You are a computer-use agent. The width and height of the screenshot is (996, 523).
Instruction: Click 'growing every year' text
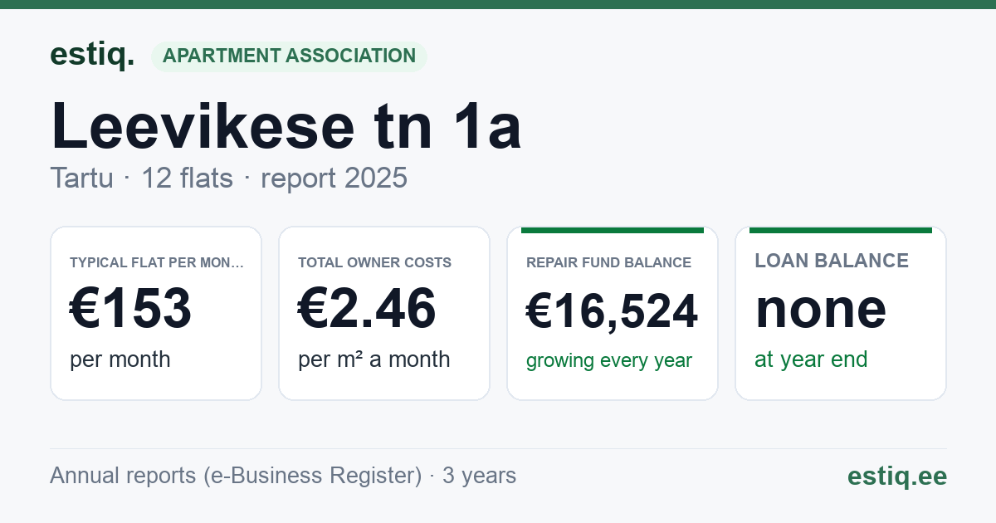(x=608, y=361)
